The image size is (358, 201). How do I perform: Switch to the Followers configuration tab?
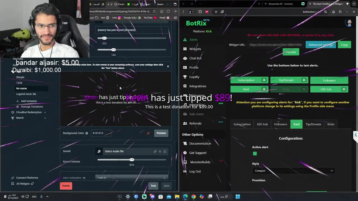point(281,124)
